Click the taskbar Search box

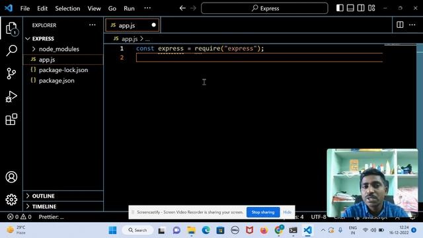click(x=138, y=230)
